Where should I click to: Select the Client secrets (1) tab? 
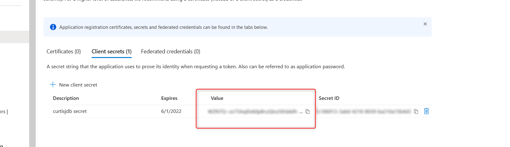tap(112, 51)
